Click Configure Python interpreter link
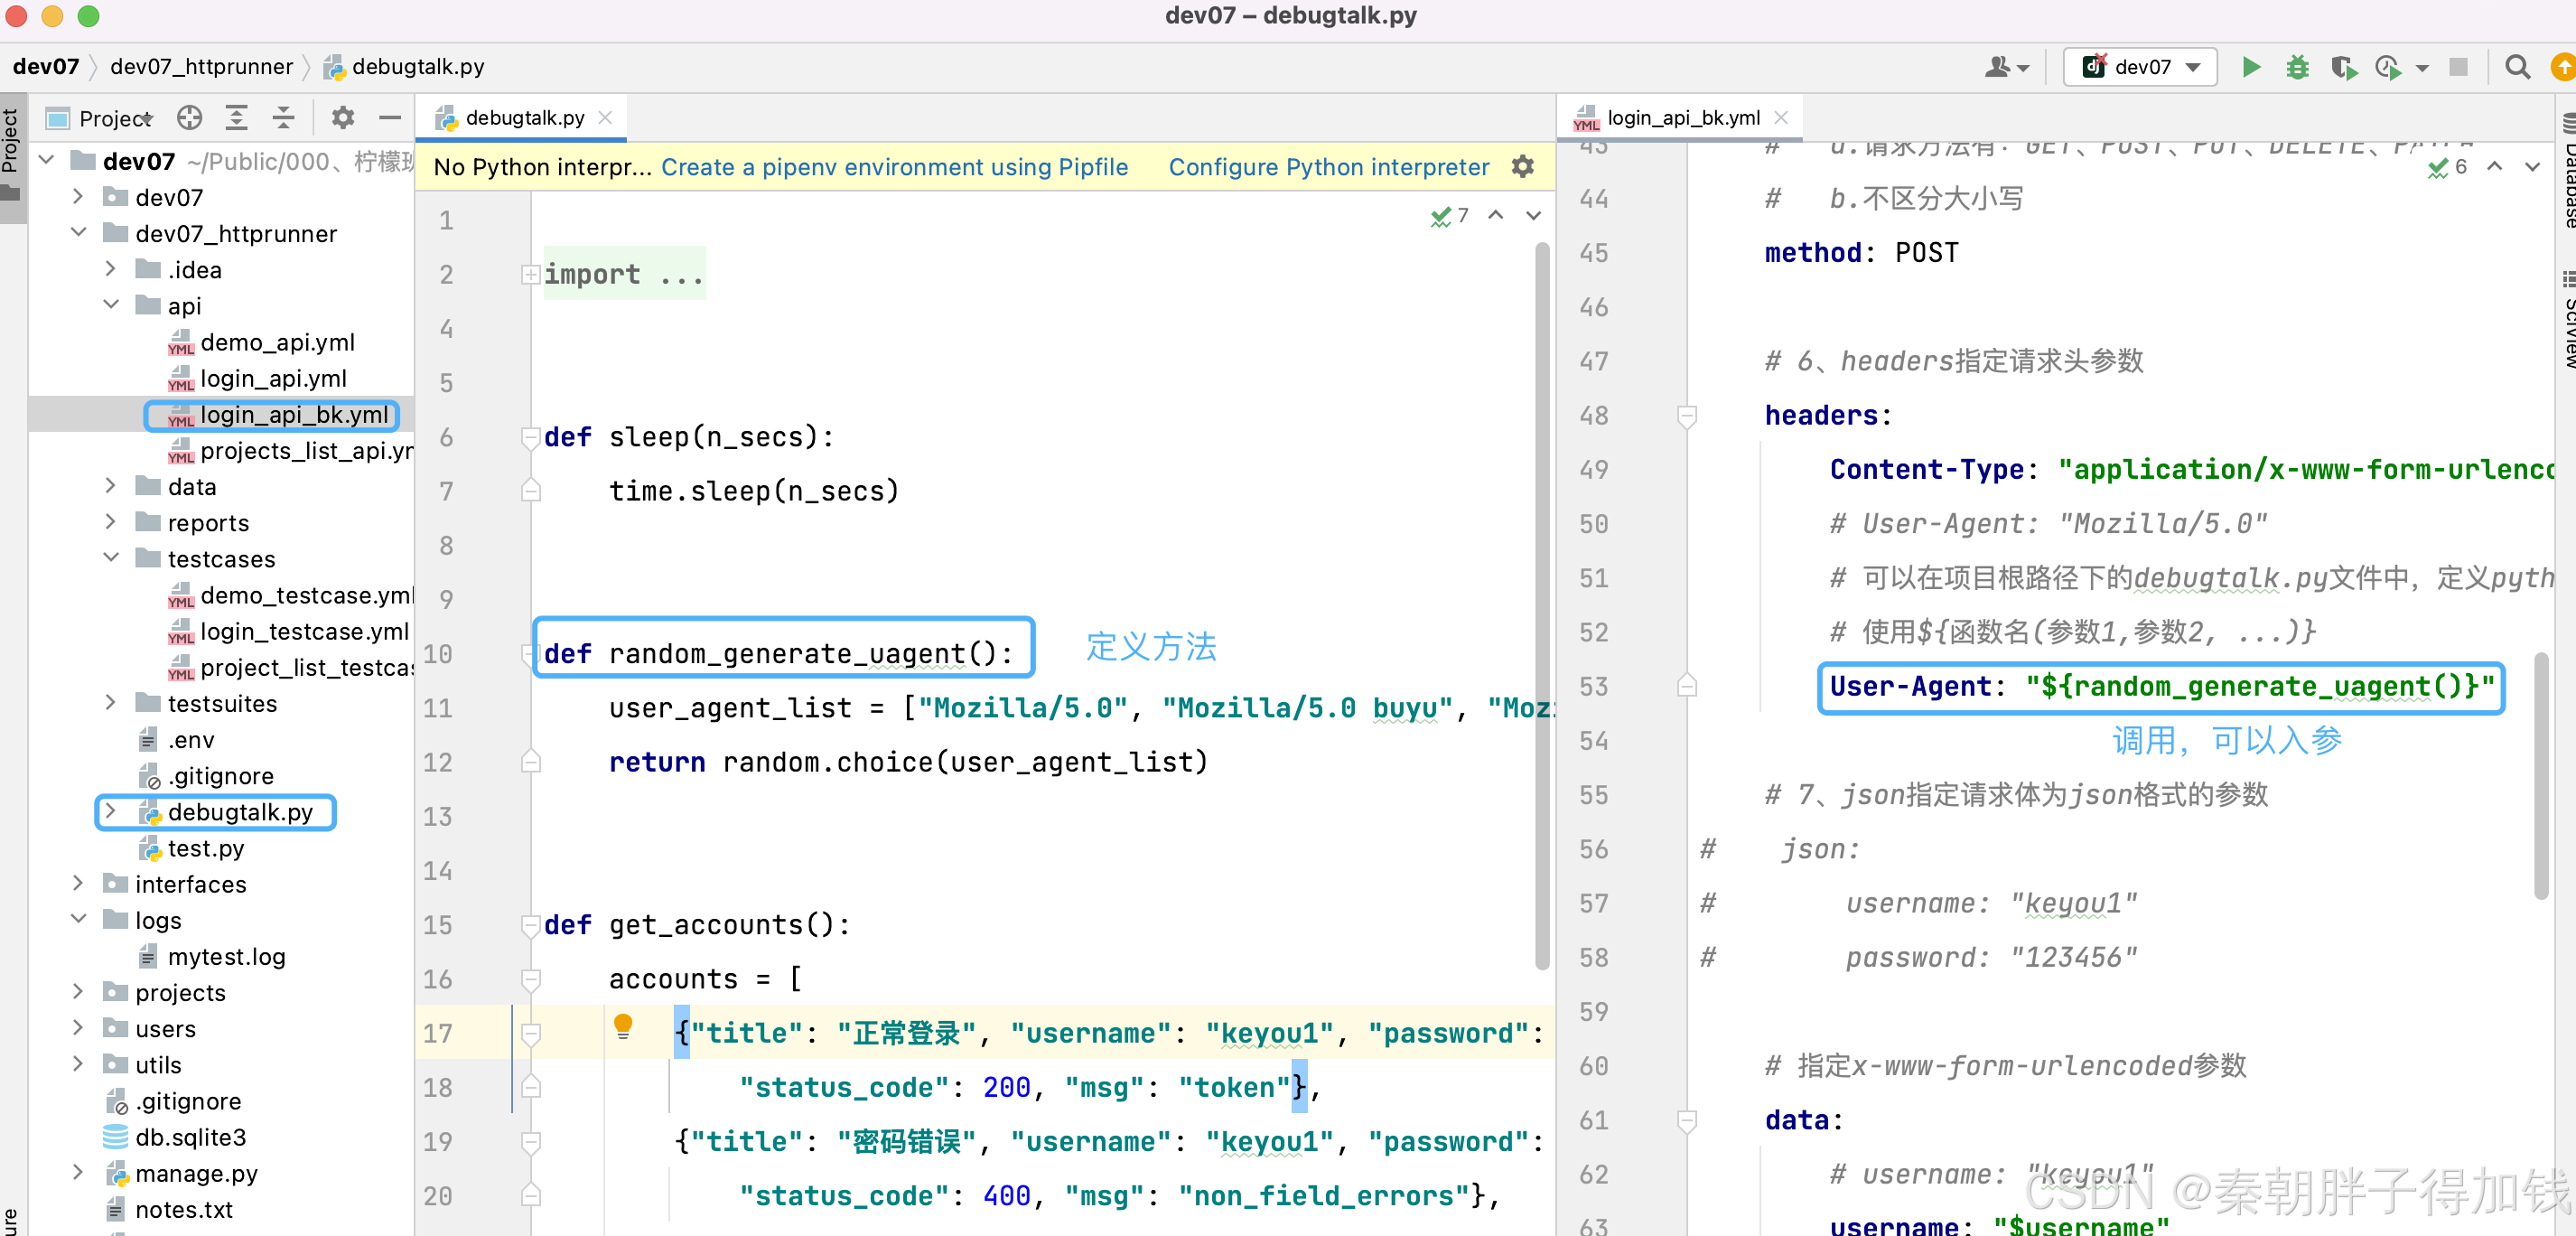2576x1236 pixels. (1328, 167)
